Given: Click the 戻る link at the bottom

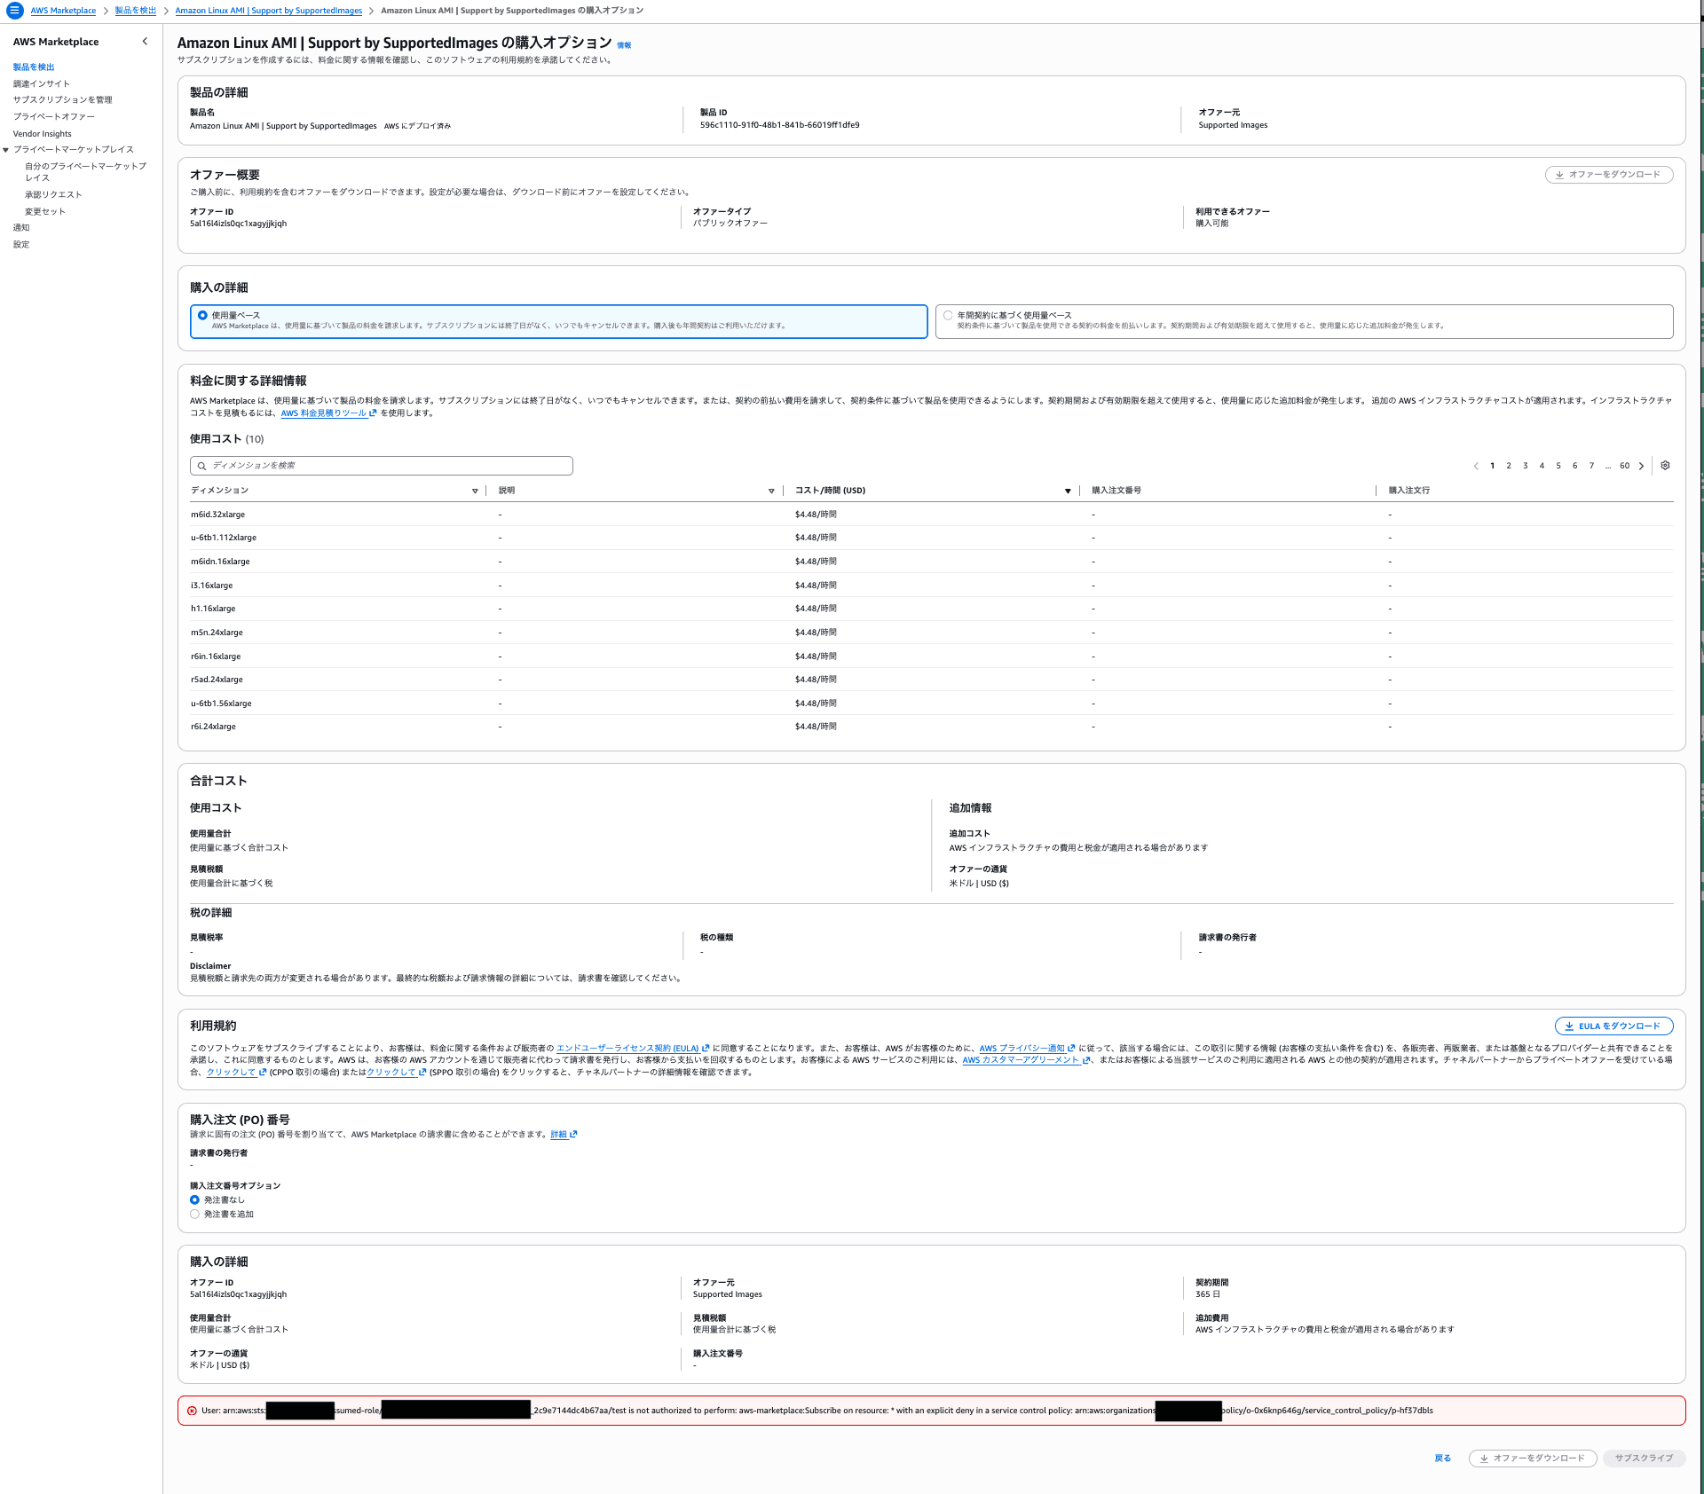Looking at the screenshot, I should pyautogui.click(x=1443, y=1459).
